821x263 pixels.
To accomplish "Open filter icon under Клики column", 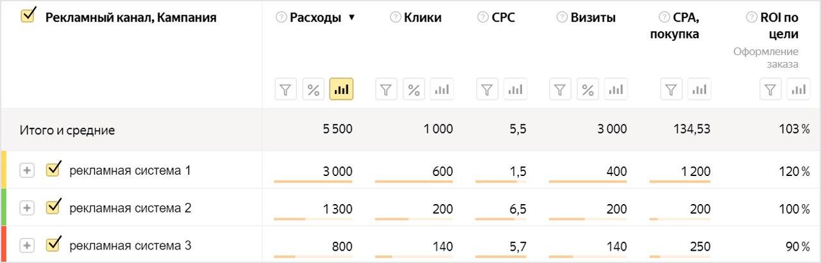I will click(x=386, y=90).
